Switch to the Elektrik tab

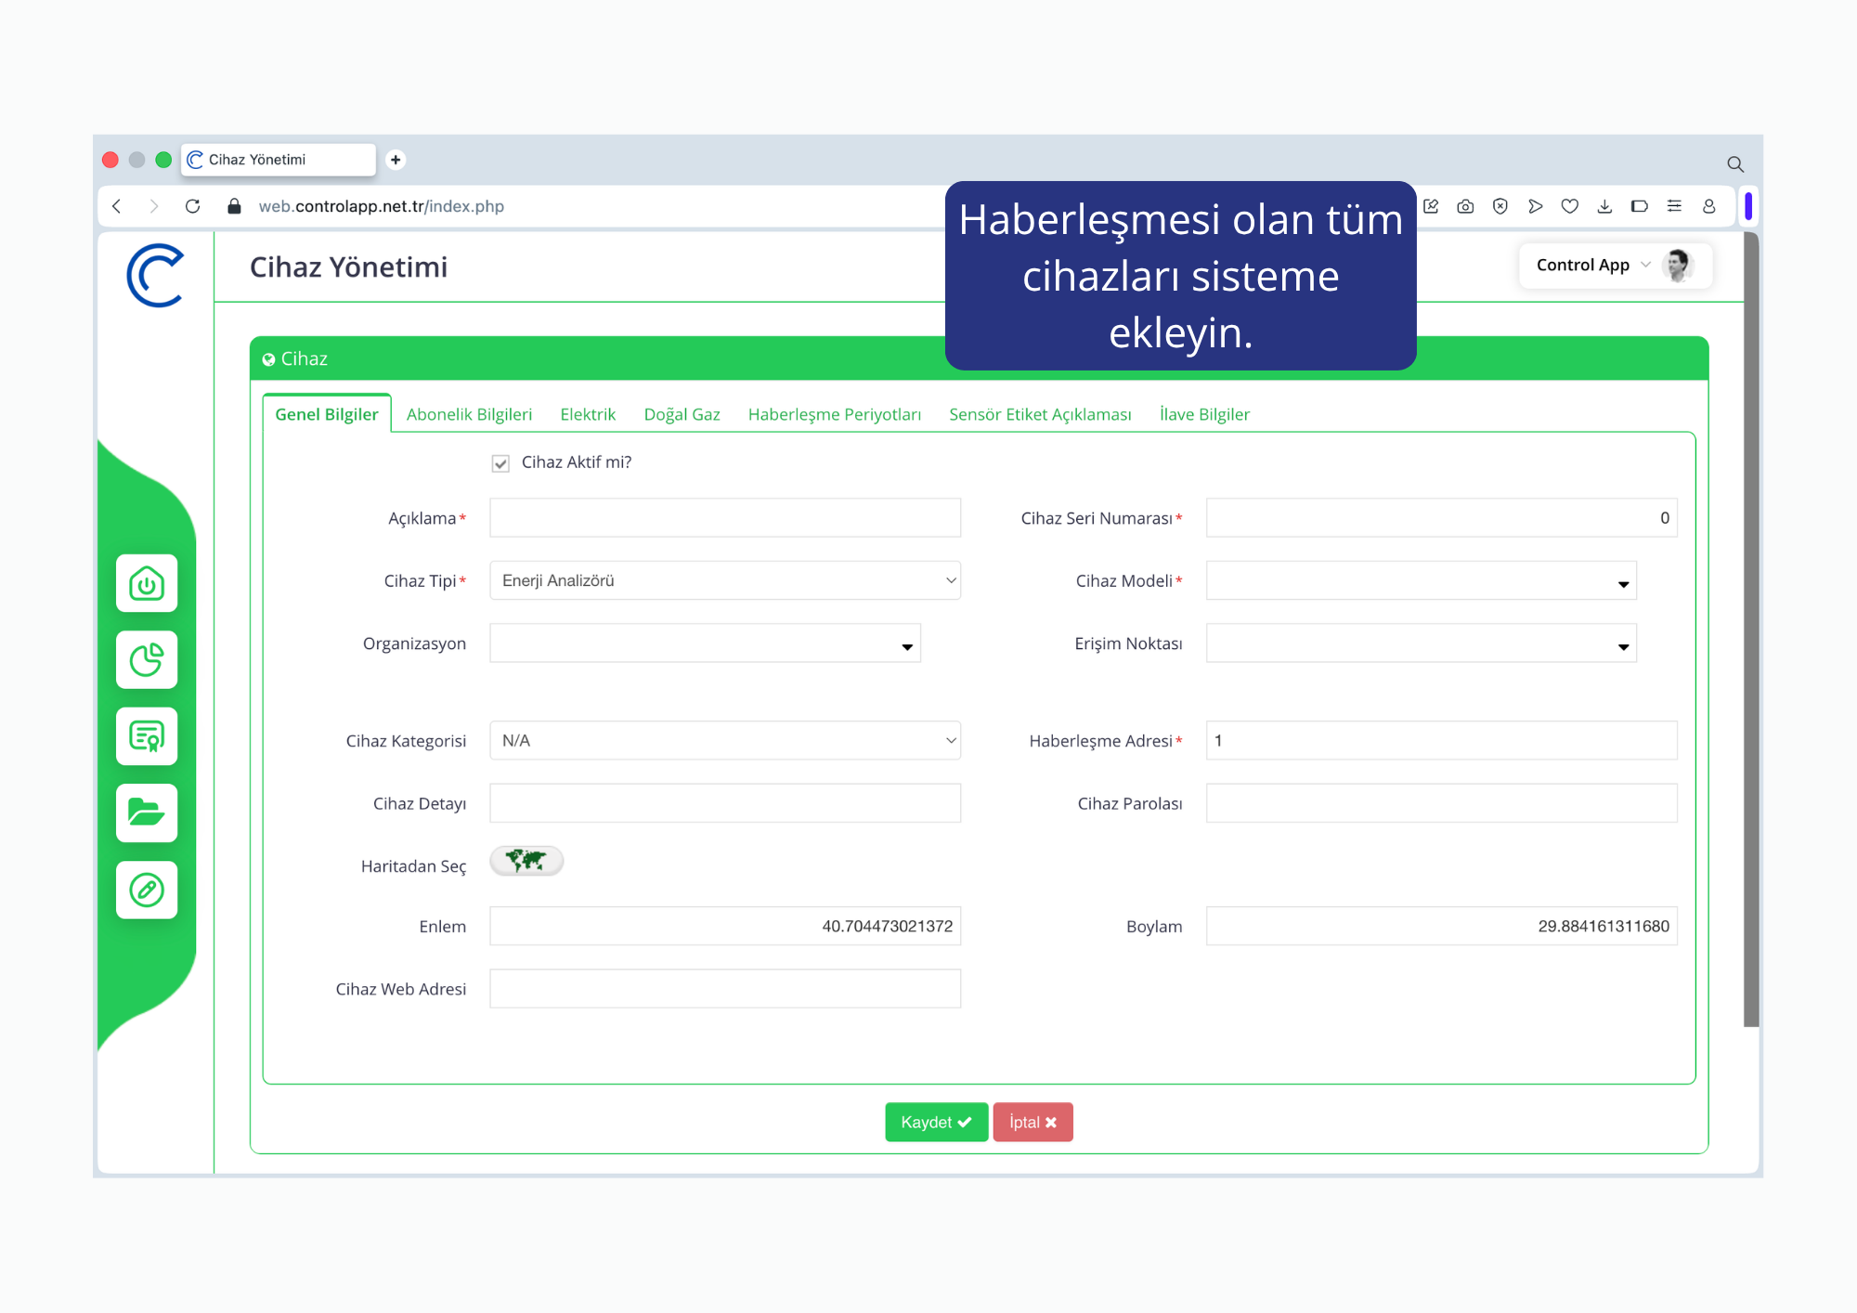click(588, 414)
